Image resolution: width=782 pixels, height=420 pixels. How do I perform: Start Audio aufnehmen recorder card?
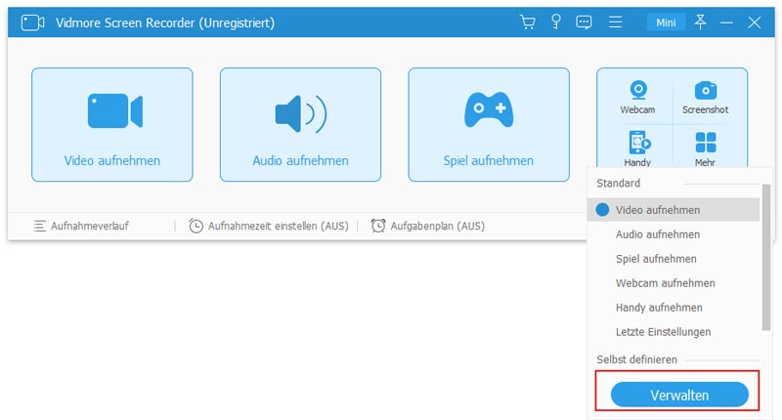click(300, 125)
